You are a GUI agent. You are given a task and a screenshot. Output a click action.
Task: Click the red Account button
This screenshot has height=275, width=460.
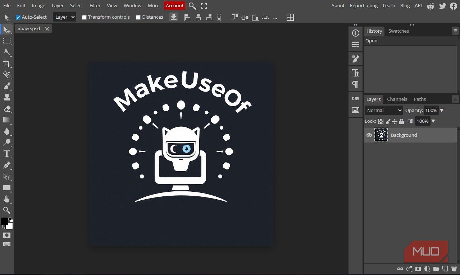pos(174,6)
